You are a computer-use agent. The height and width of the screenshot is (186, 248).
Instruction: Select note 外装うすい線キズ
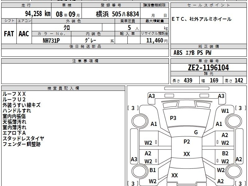pos(21,105)
